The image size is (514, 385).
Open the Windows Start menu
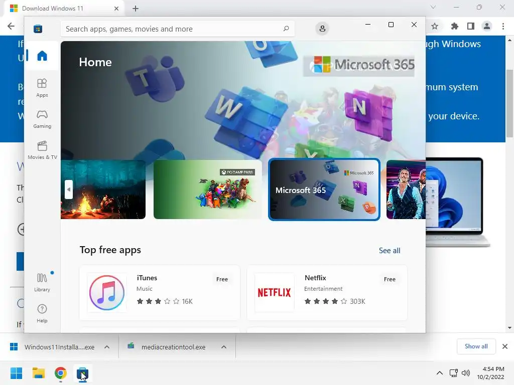[x=16, y=373]
